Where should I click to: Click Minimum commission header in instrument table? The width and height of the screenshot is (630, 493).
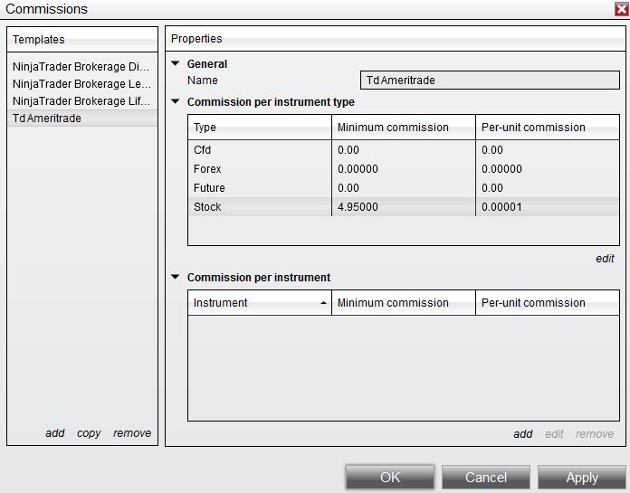pyautogui.click(x=404, y=303)
